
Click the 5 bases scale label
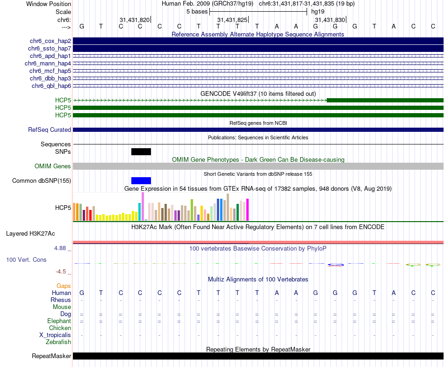click(197, 12)
